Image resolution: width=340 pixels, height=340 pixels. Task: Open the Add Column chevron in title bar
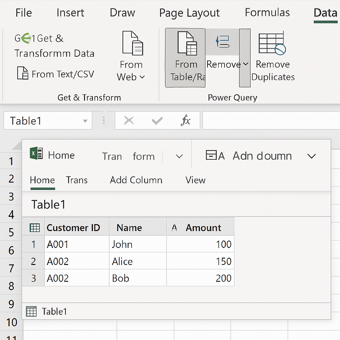[311, 156]
